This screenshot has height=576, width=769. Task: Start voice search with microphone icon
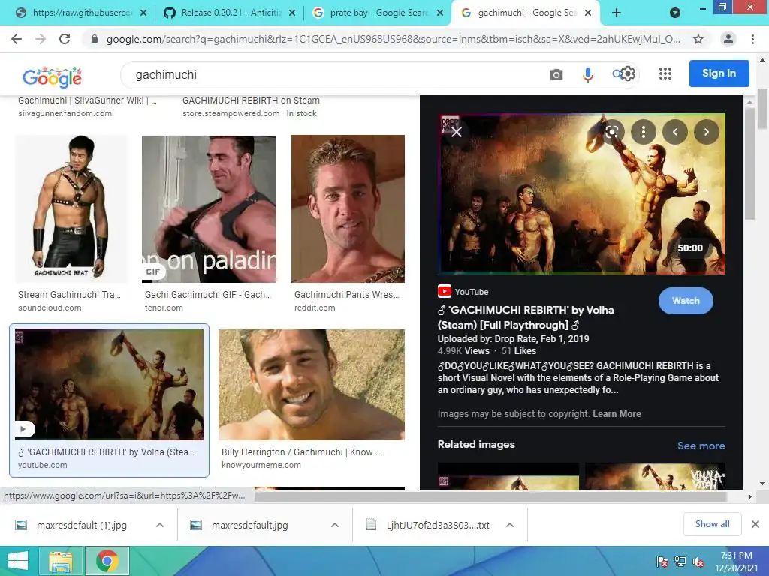pyautogui.click(x=587, y=74)
